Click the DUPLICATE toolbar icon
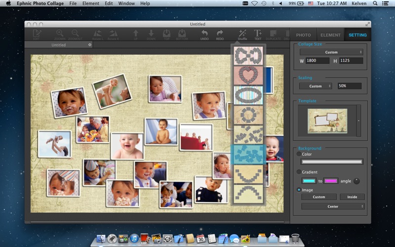Image resolution: width=395 pixels, height=247 pixels. (x=273, y=35)
